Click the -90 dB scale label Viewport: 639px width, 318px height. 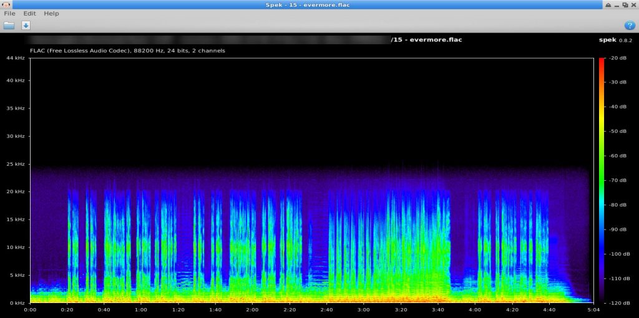(617, 229)
